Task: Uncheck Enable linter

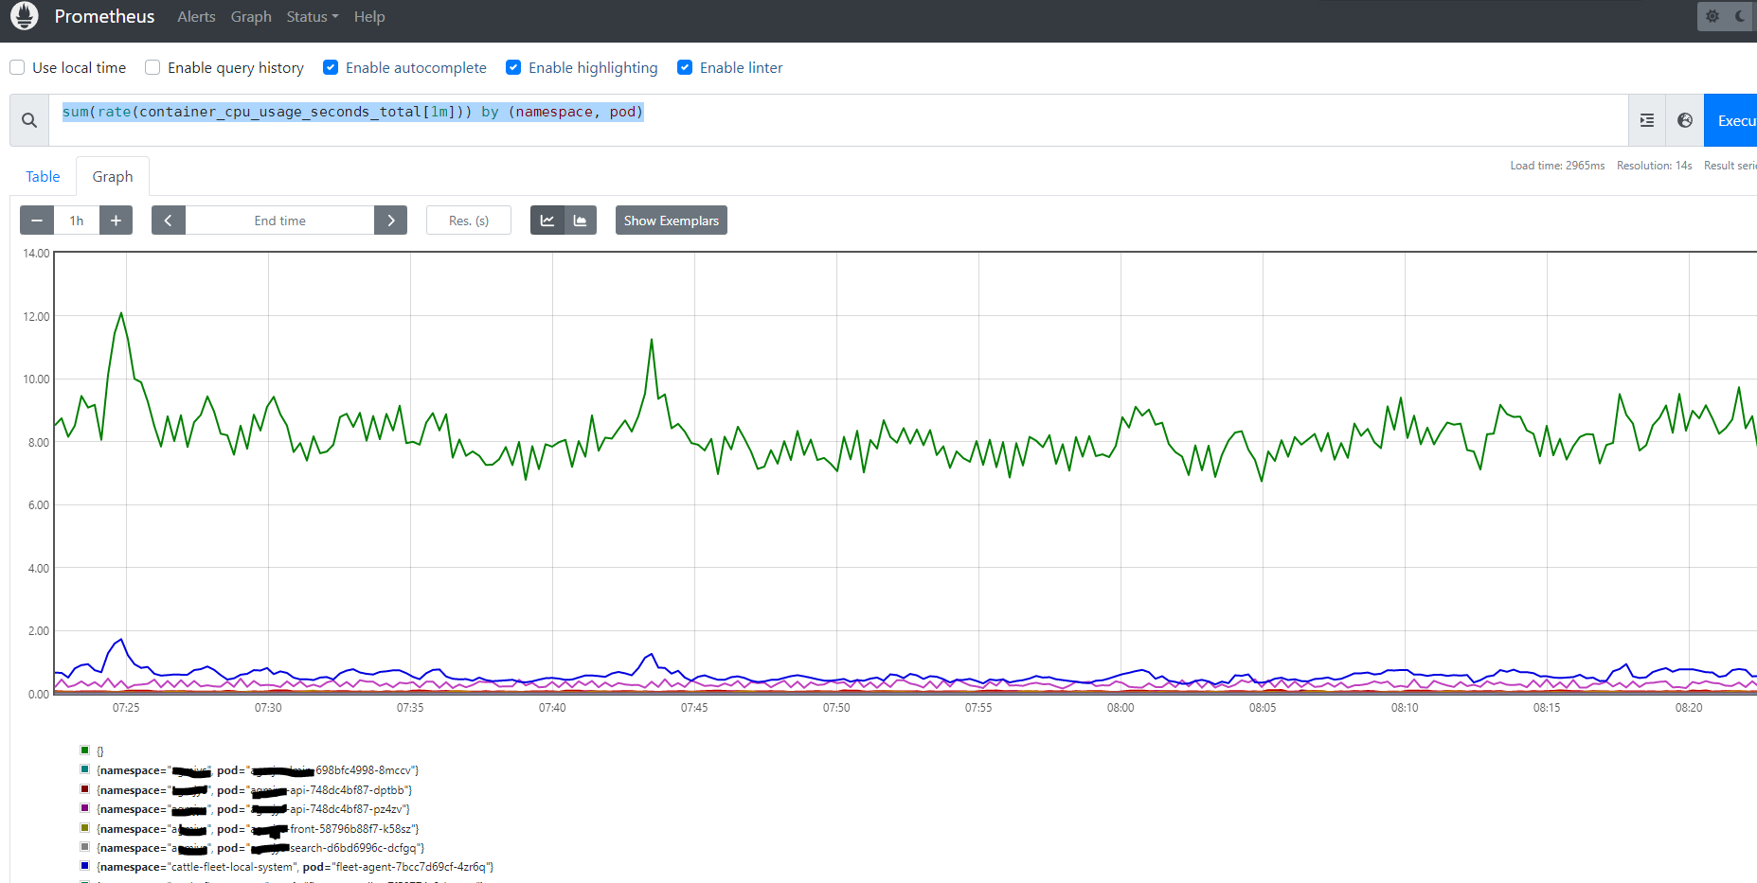Action: click(x=685, y=67)
